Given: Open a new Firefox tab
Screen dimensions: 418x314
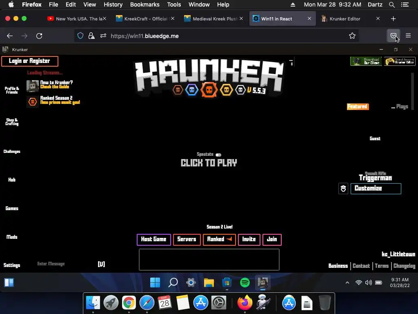Looking at the screenshot, I should click(x=393, y=19).
